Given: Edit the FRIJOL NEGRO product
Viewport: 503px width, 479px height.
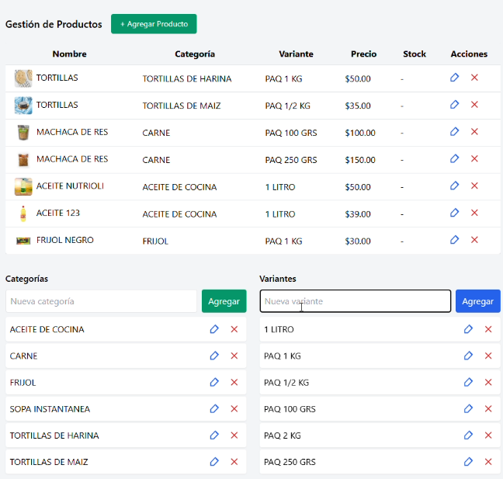Looking at the screenshot, I should [x=455, y=240].
